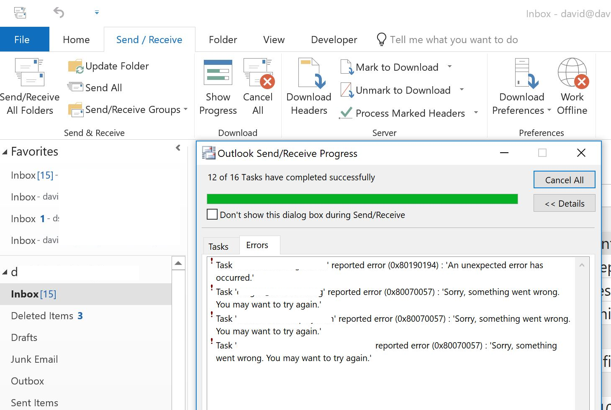Open the Developer ribbon tab
Viewport: 611px width, 410px height.
click(334, 39)
